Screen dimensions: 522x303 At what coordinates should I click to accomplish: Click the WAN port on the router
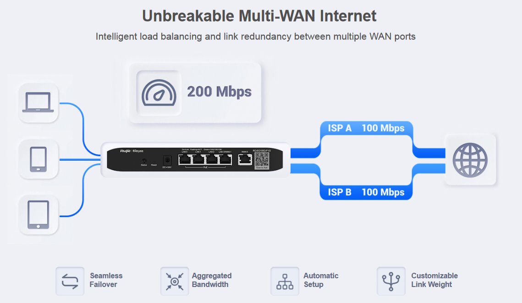245,159
